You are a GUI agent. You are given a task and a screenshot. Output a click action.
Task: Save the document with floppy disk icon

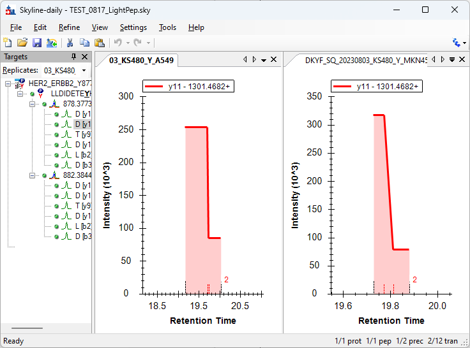pyautogui.click(x=37, y=43)
